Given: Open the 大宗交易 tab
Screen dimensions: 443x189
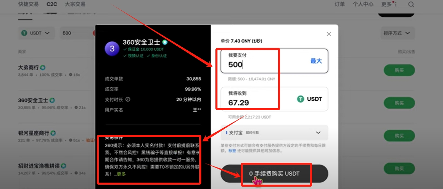Looking at the screenshot, I should 75,4.
